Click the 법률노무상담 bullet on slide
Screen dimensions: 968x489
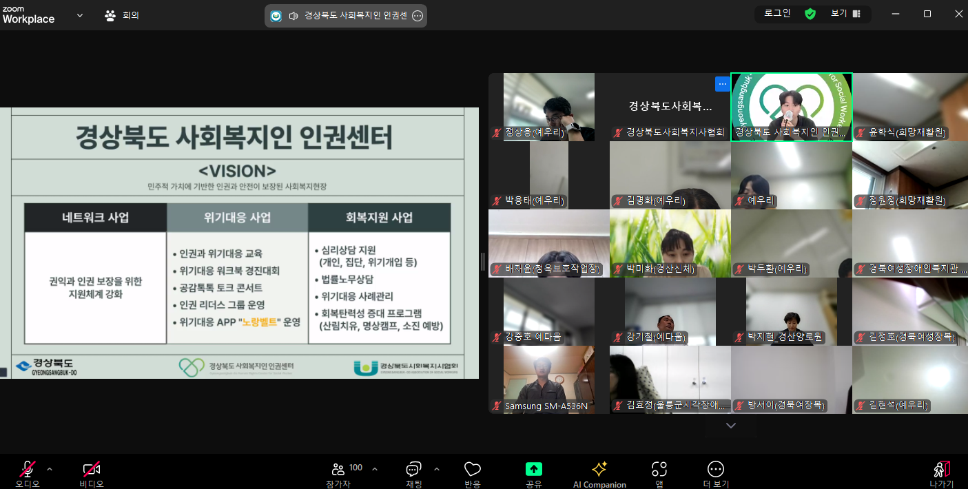tap(347, 279)
